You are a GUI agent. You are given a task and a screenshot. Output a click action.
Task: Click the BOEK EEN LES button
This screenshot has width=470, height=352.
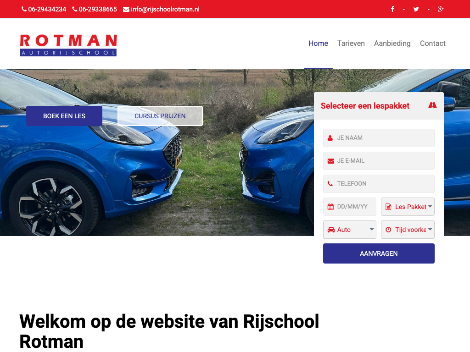[64, 116]
